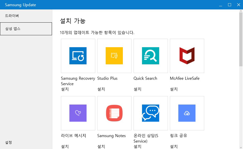Open the Samsung Recovery Service app icon

(x=78, y=56)
